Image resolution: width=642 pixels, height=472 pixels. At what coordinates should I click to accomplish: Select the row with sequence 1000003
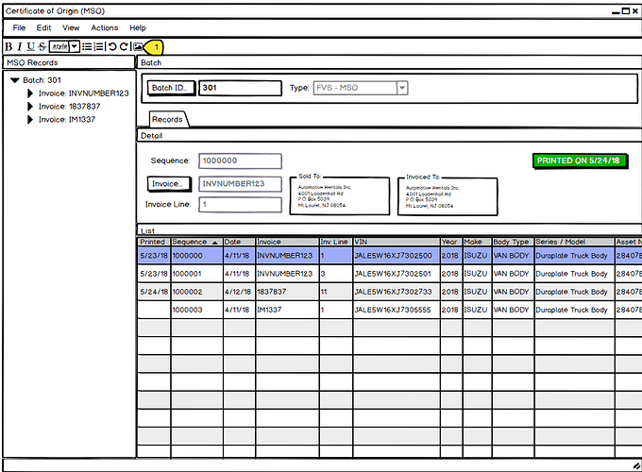click(389, 310)
